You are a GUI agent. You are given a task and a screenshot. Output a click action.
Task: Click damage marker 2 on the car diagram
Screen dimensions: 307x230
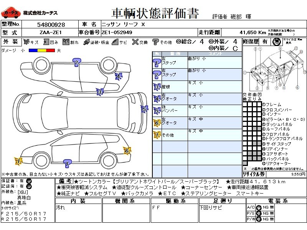76,62
